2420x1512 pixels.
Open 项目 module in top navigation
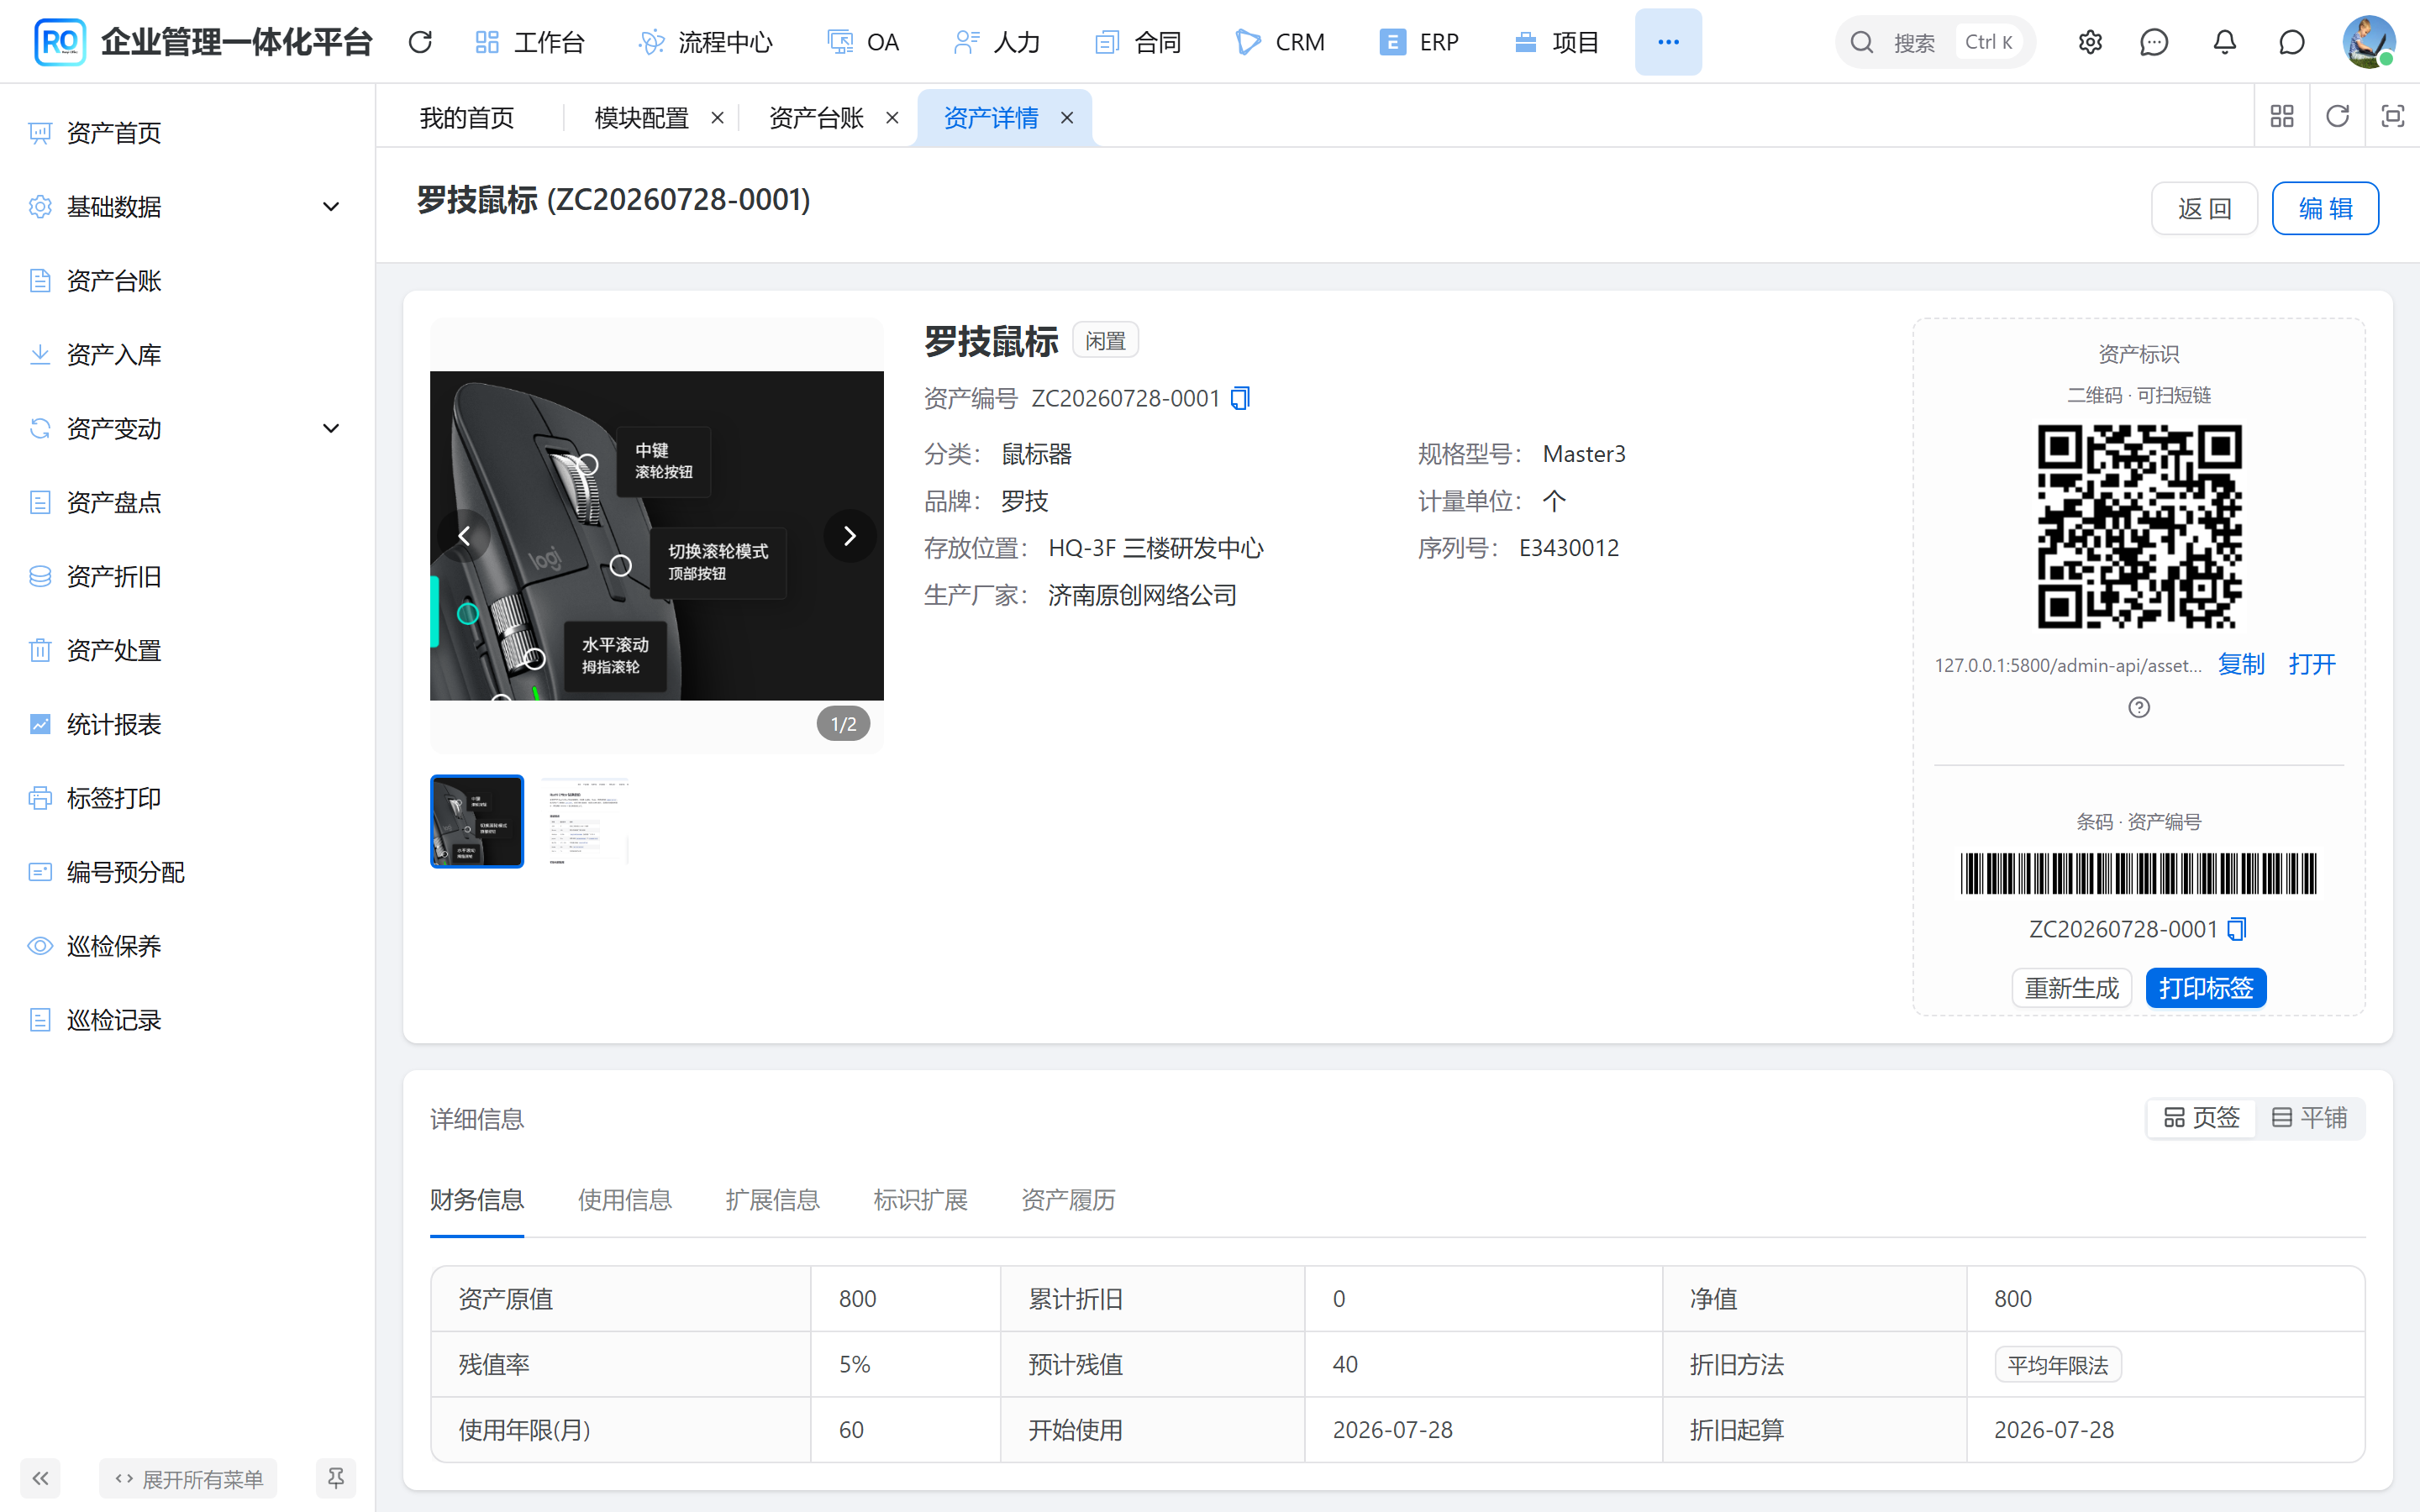pyautogui.click(x=1556, y=42)
